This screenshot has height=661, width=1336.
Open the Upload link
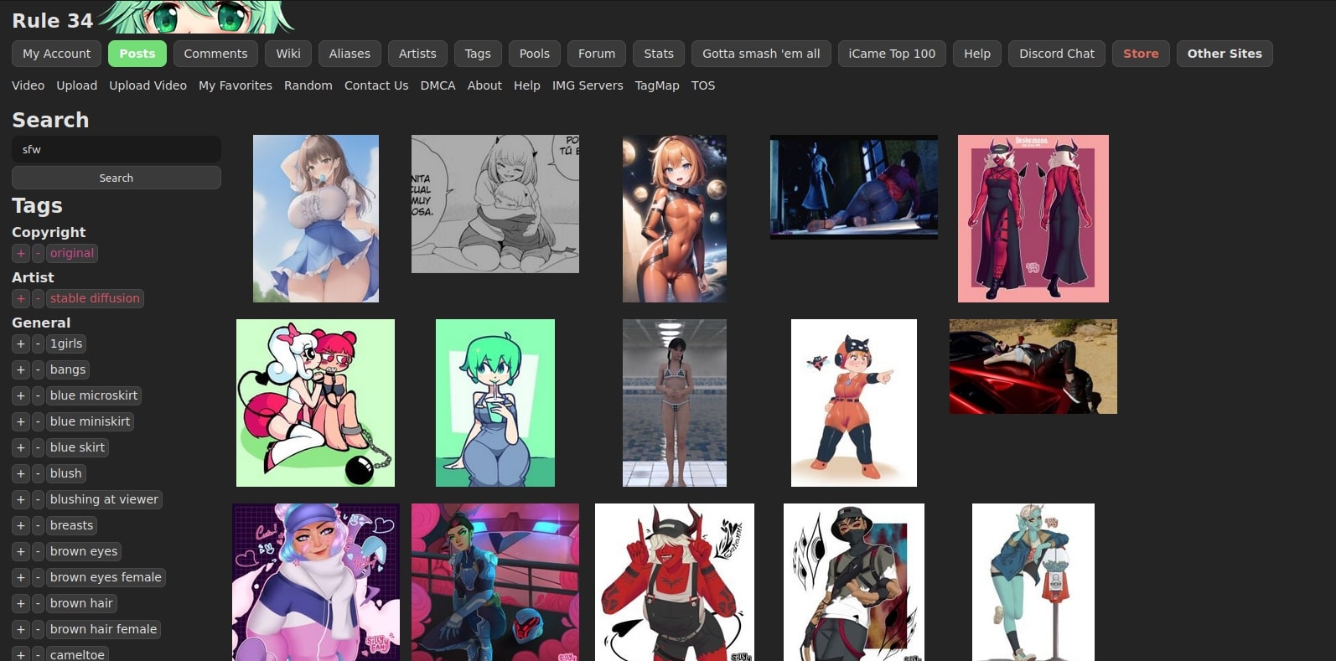[x=77, y=85]
